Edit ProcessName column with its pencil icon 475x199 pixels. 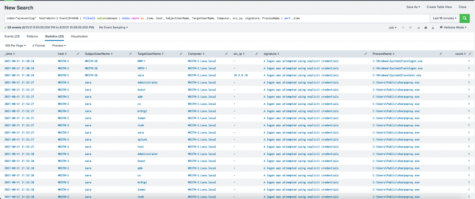441,54
